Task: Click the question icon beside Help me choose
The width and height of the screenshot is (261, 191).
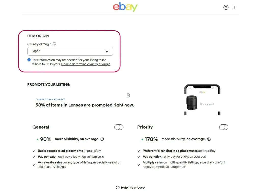Action: (x=118, y=188)
